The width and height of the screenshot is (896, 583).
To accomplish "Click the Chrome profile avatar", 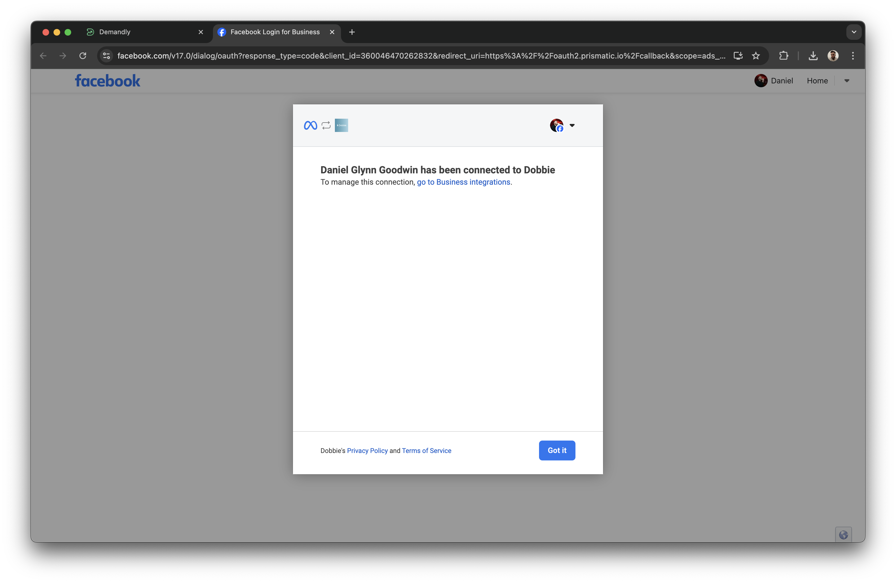I will click(x=833, y=56).
